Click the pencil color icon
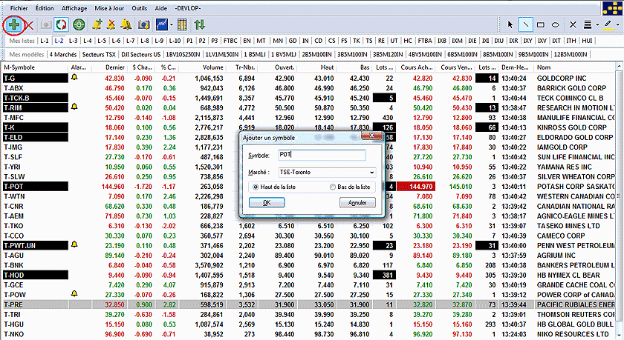The image size is (624, 340). [608, 24]
